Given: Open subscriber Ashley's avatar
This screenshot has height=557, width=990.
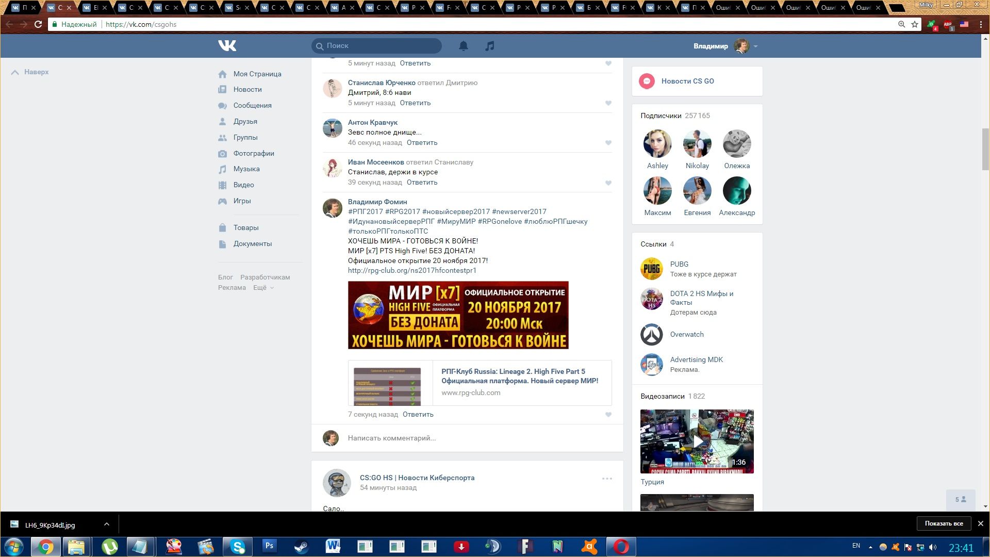Looking at the screenshot, I should click(657, 143).
